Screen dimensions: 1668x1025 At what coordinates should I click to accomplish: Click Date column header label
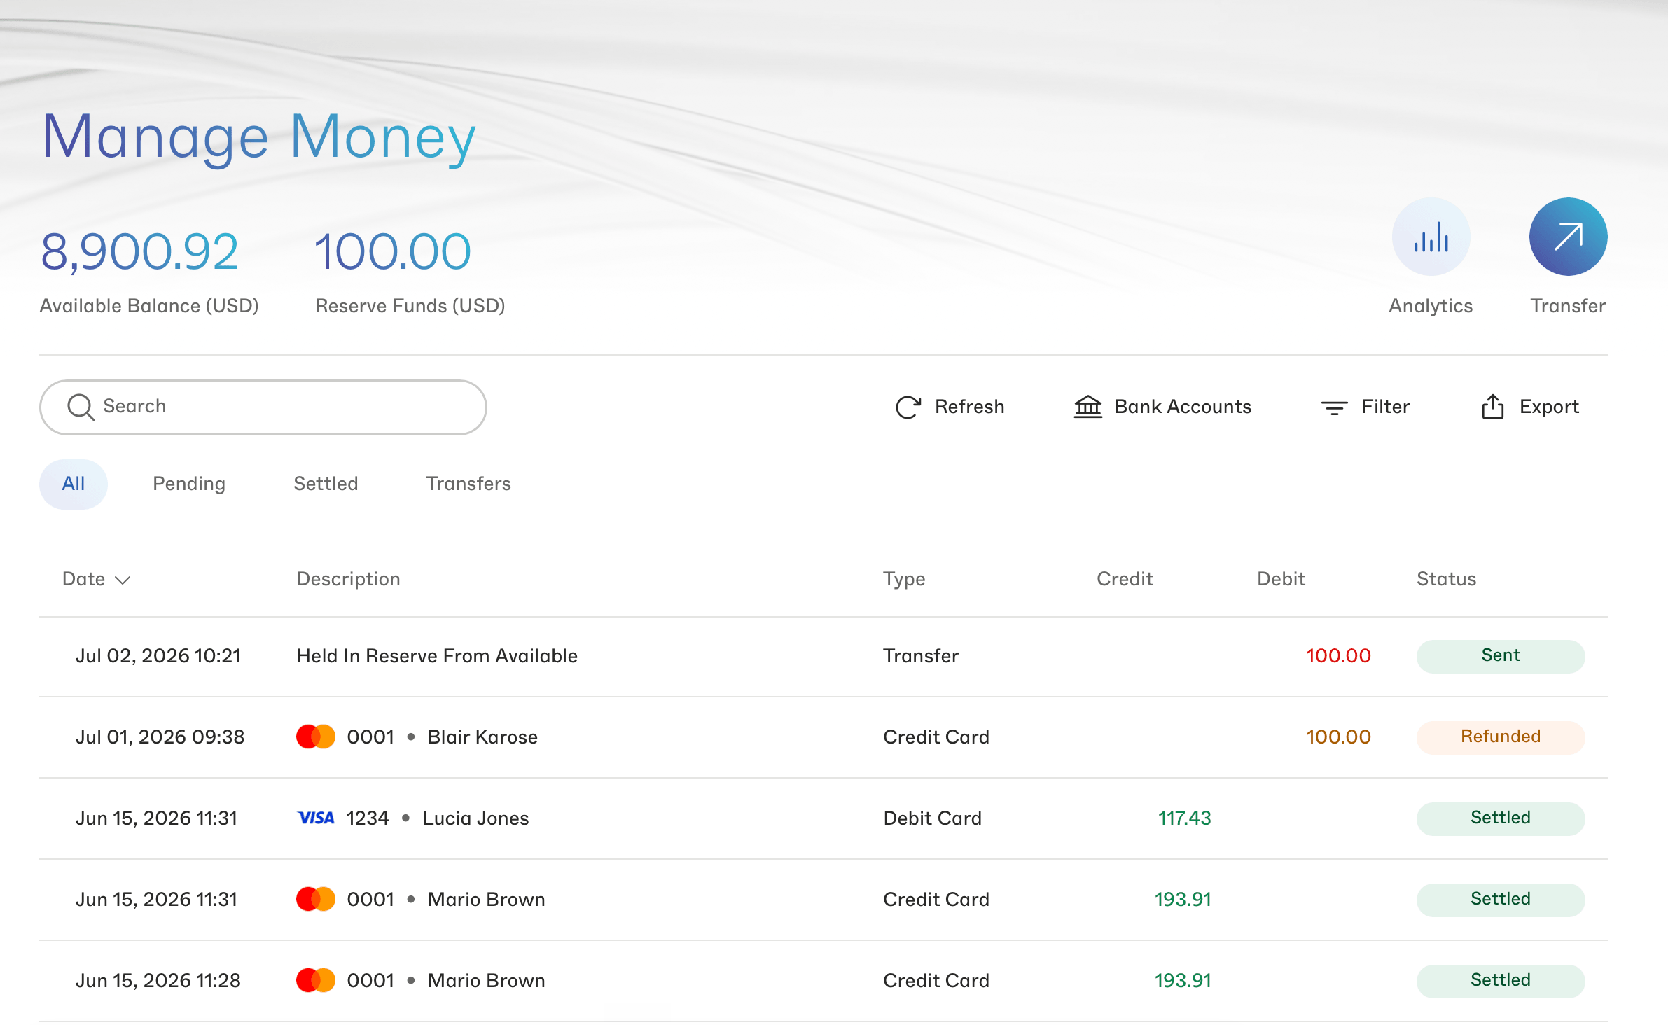[x=83, y=579]
